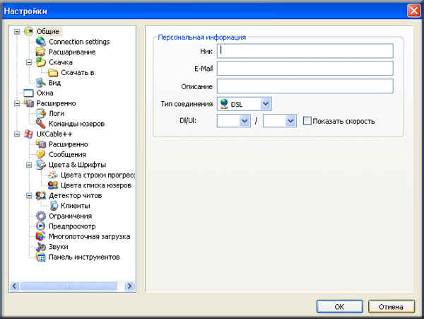
Task: Confirm settings with the OK button
Action: (340, 307)
